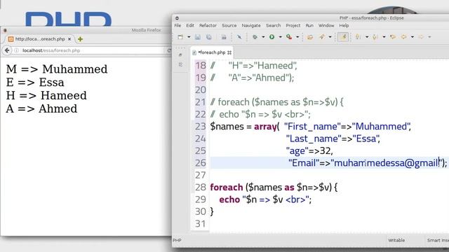Click the upper icon in Eclipse left sidebar
The height and width of the screenshot is (252, 449).
coord(180,55)
